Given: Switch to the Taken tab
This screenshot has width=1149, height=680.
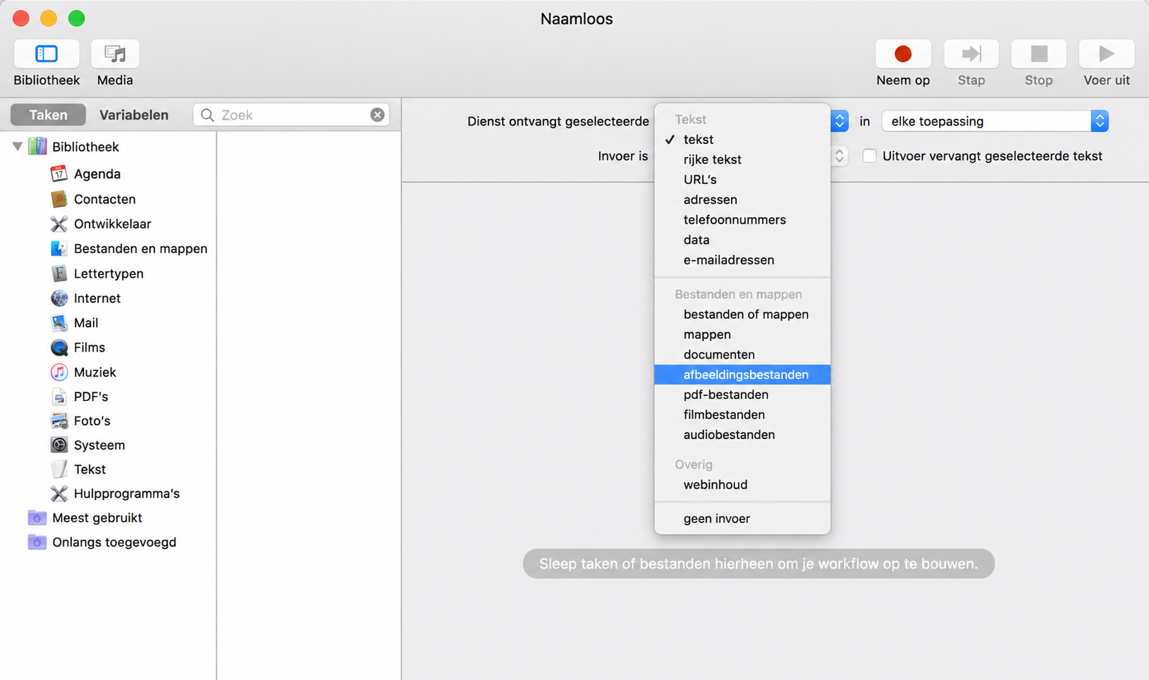Looking at the screenshot, I should (x=48, y=115).
